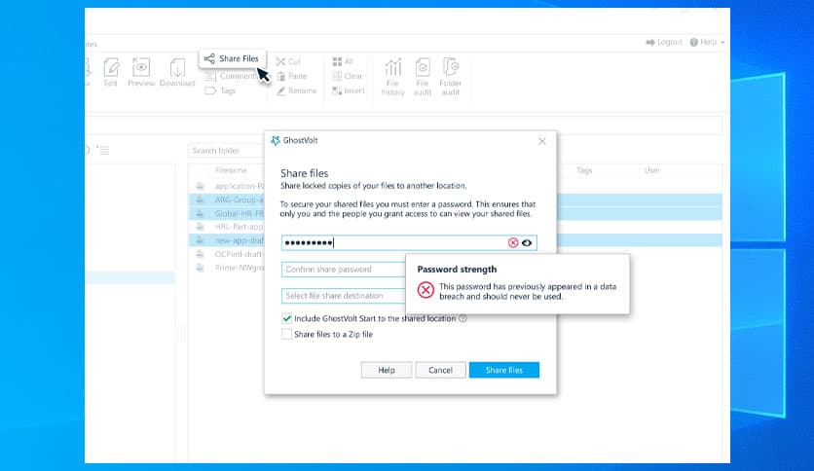Choose Rename in the toolbar

296,91
